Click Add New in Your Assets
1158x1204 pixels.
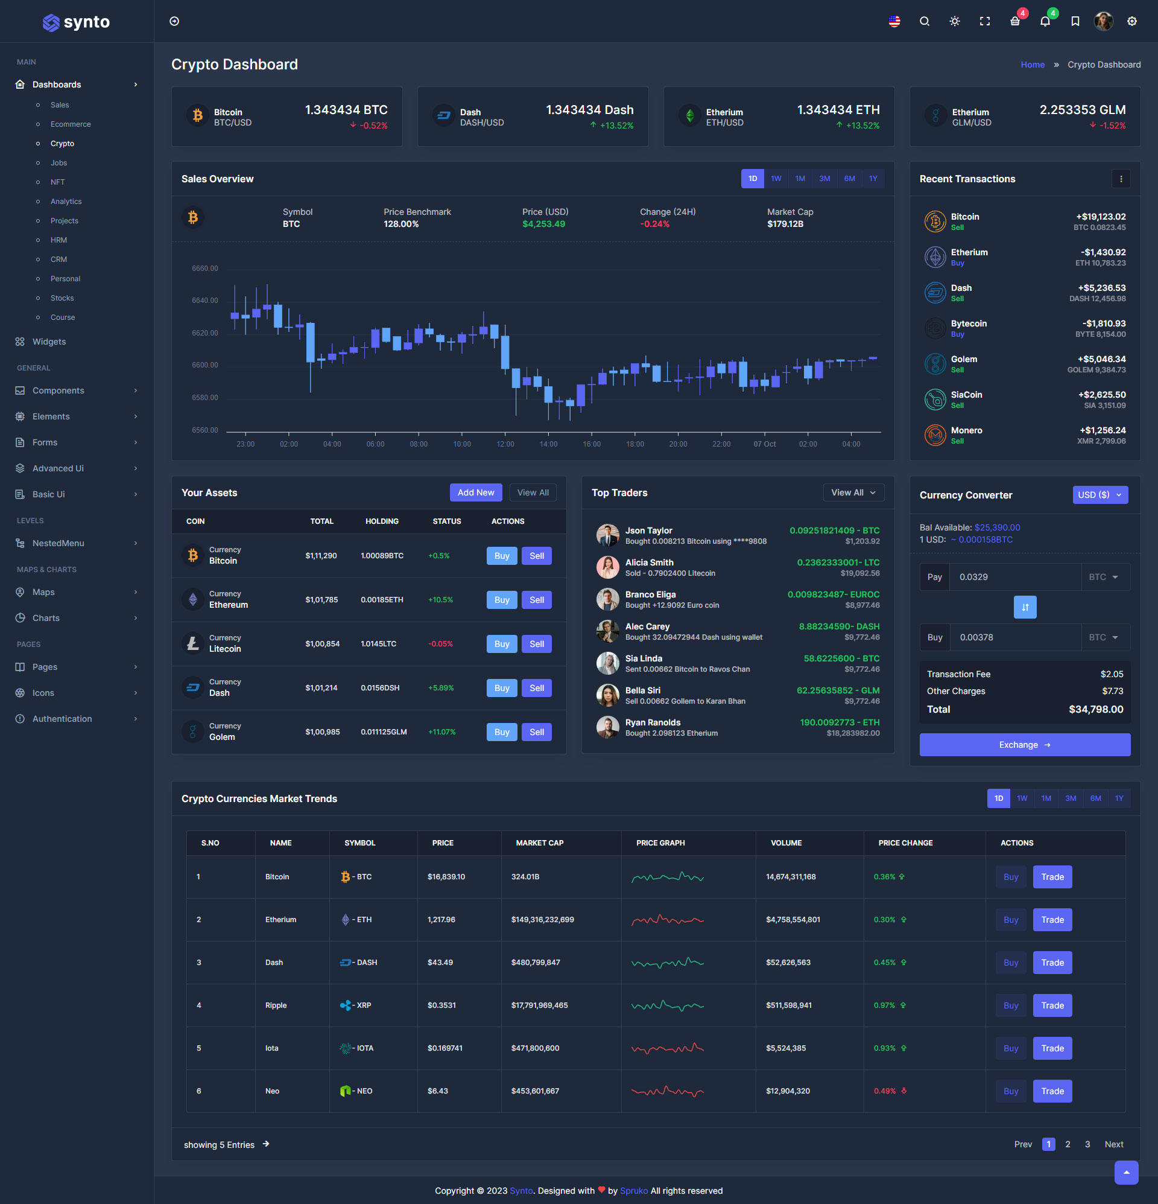pyautogui.click(x=475, y=492)
